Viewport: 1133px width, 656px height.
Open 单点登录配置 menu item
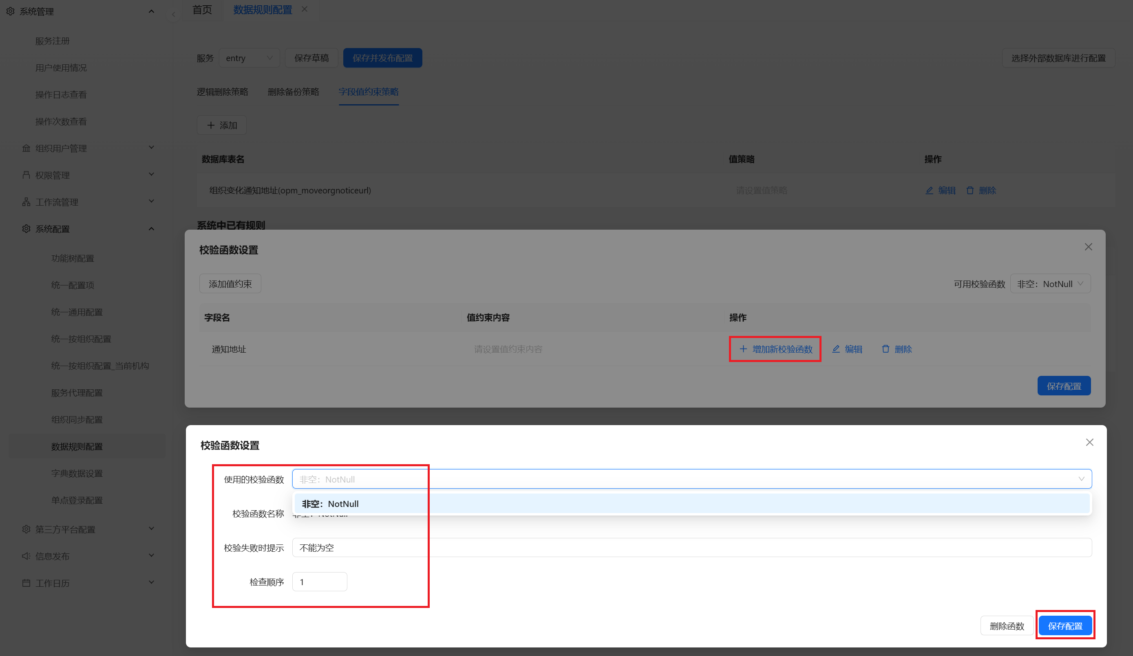(77, 500)
